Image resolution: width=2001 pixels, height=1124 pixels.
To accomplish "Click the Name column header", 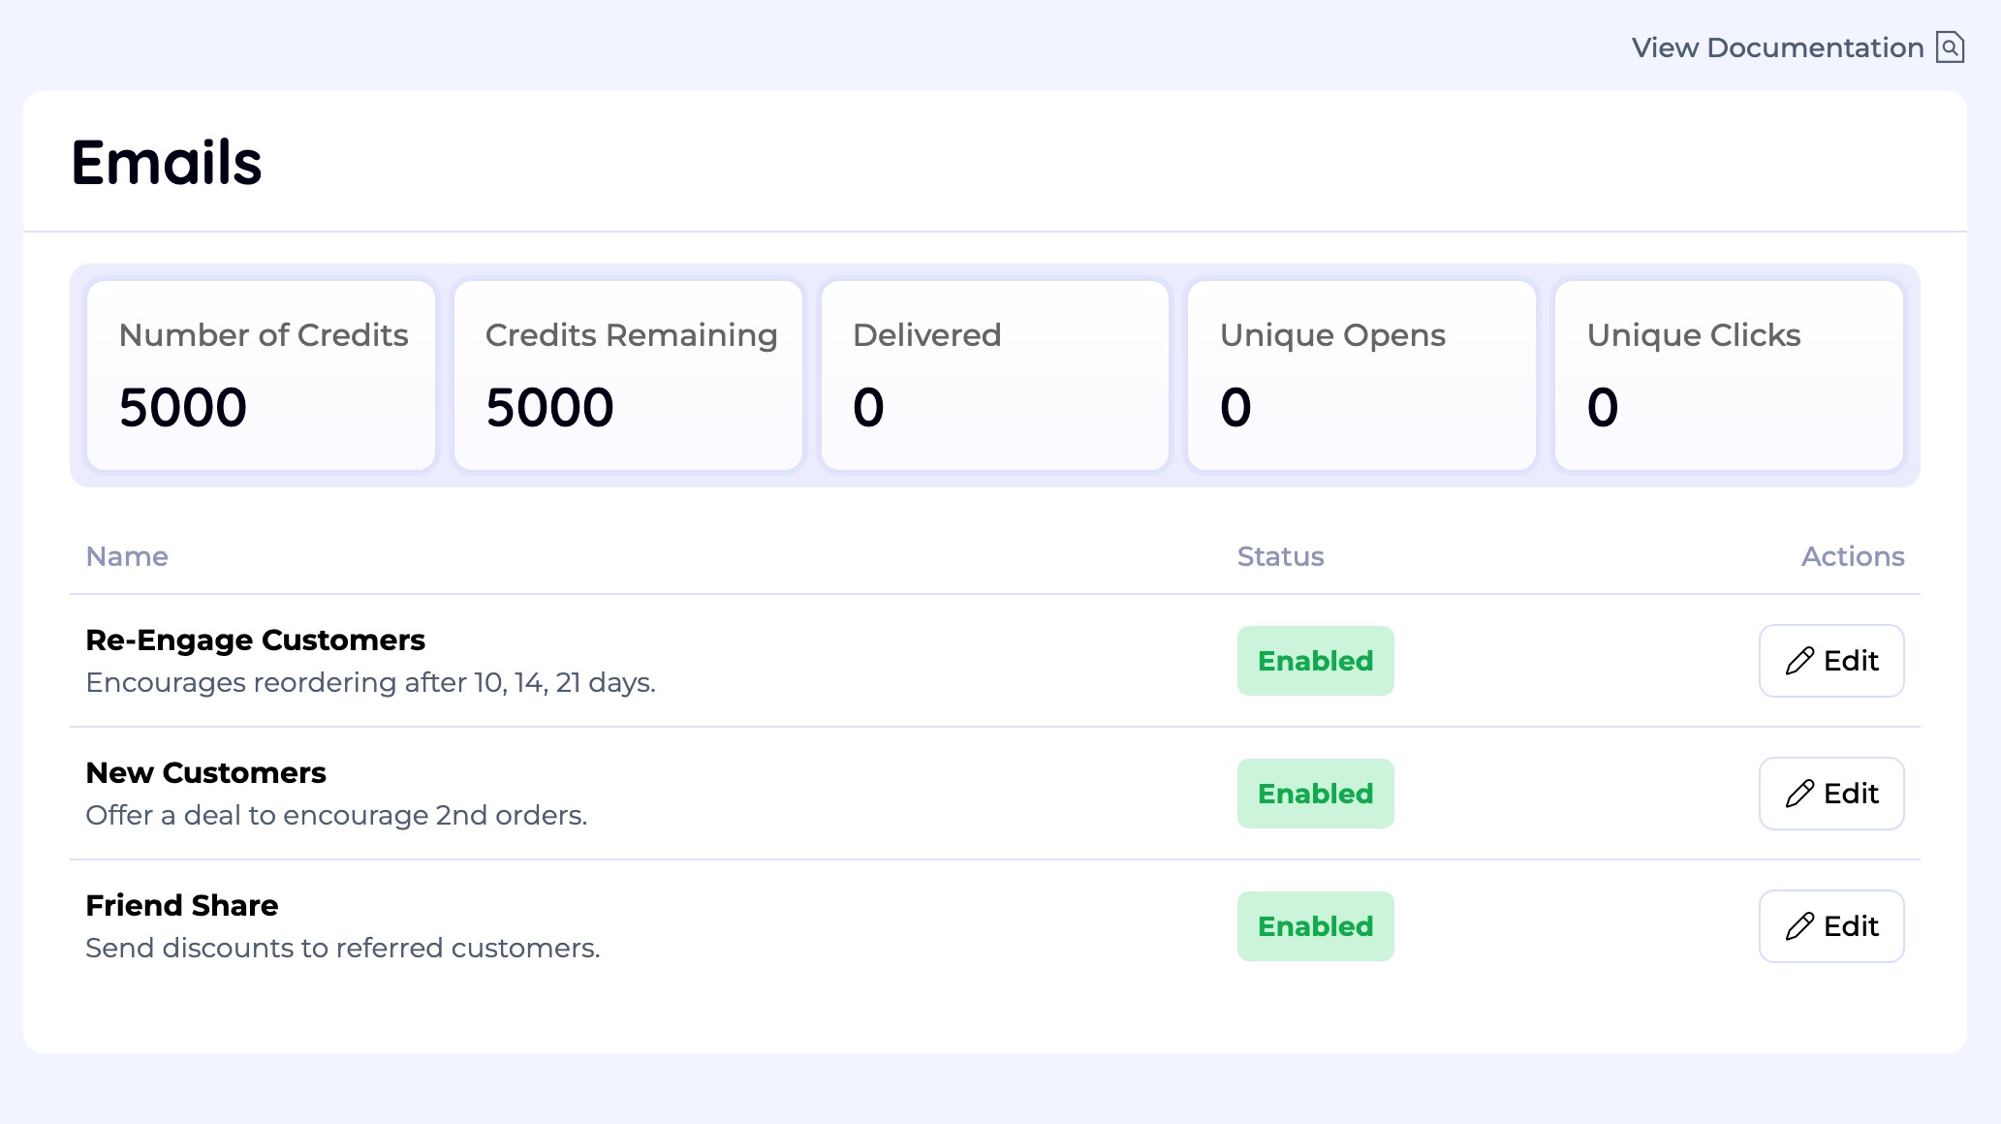I will click(127, 556).
